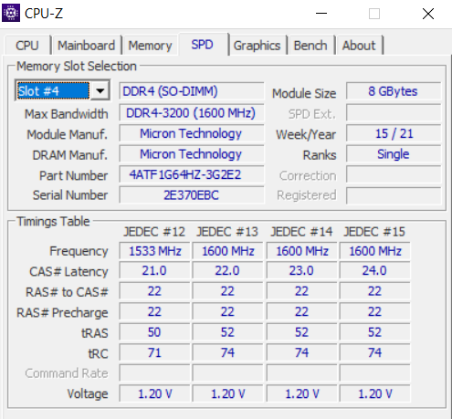Close the CPU-Z window

428,14
